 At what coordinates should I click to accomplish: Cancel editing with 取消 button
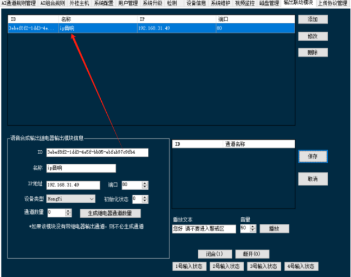[313, 179]
